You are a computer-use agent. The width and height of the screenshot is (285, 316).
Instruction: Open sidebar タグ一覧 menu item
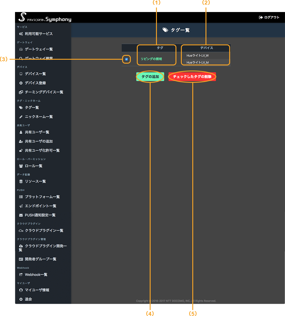pos(32,108)
